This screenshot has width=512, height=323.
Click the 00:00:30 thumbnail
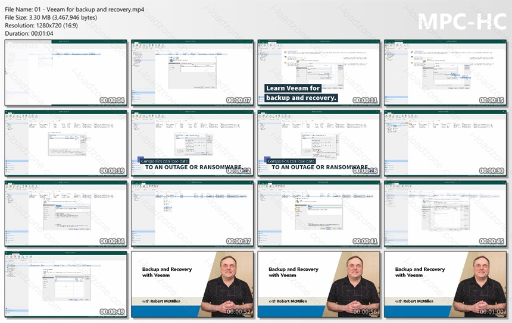pyautogui.click(x=445, y=143)
